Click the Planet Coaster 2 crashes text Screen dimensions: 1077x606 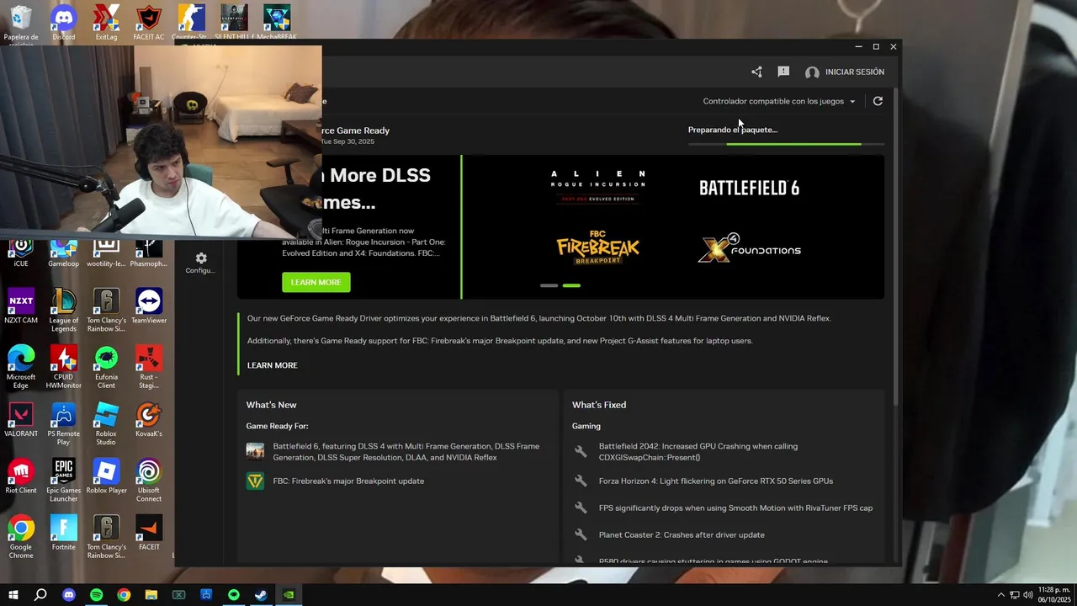[682, 534]
